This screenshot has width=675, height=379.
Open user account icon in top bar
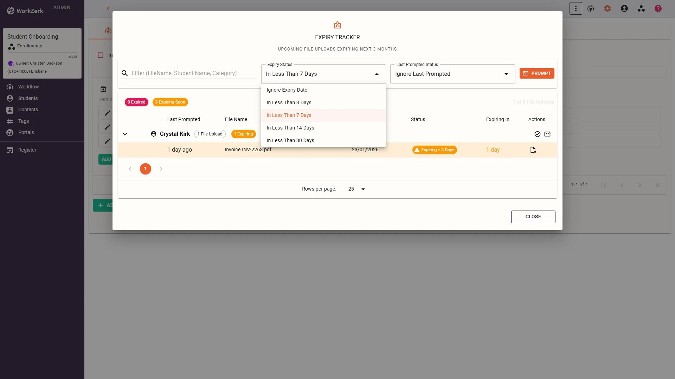click(x=624, y=8)
